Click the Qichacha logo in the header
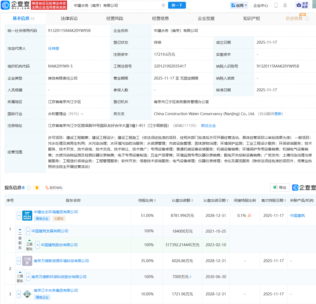This screenshot has width=316, height=304. click(16, 5)
